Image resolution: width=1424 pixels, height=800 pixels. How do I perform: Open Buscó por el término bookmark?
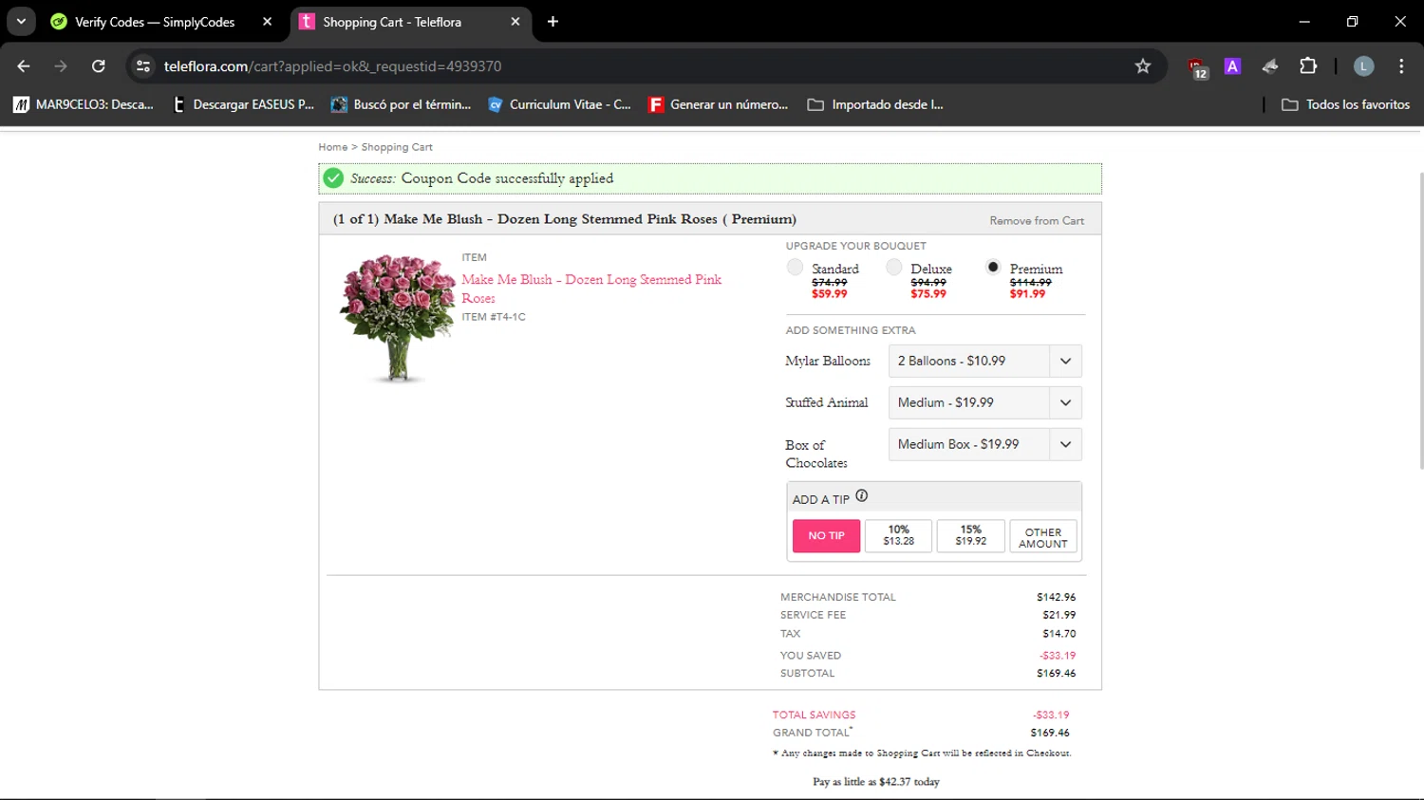click(x=402, y=104)
